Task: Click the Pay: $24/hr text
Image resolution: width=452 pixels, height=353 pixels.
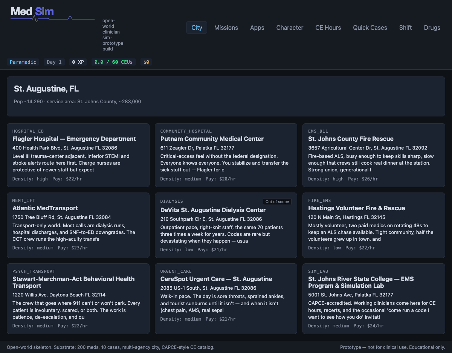Action: (368, 326)
